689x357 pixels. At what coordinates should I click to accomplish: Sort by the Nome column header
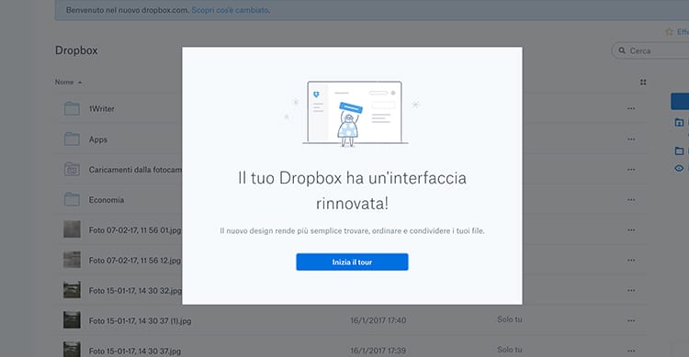tap(64, 82)
